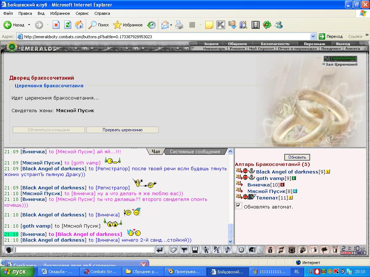Open info icon for Black Angel of darkness

(x=328, y=172)
